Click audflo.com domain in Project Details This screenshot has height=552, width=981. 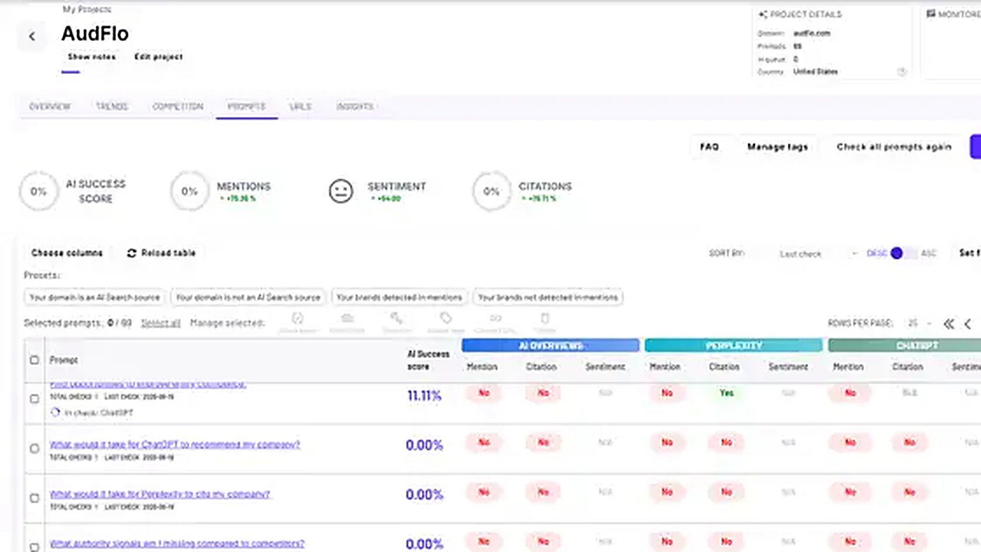812,33
